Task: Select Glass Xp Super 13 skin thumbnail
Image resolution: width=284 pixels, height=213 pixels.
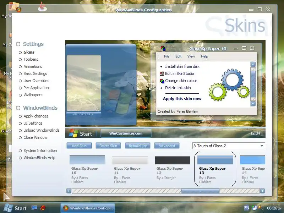Action: tap(215, 160)
